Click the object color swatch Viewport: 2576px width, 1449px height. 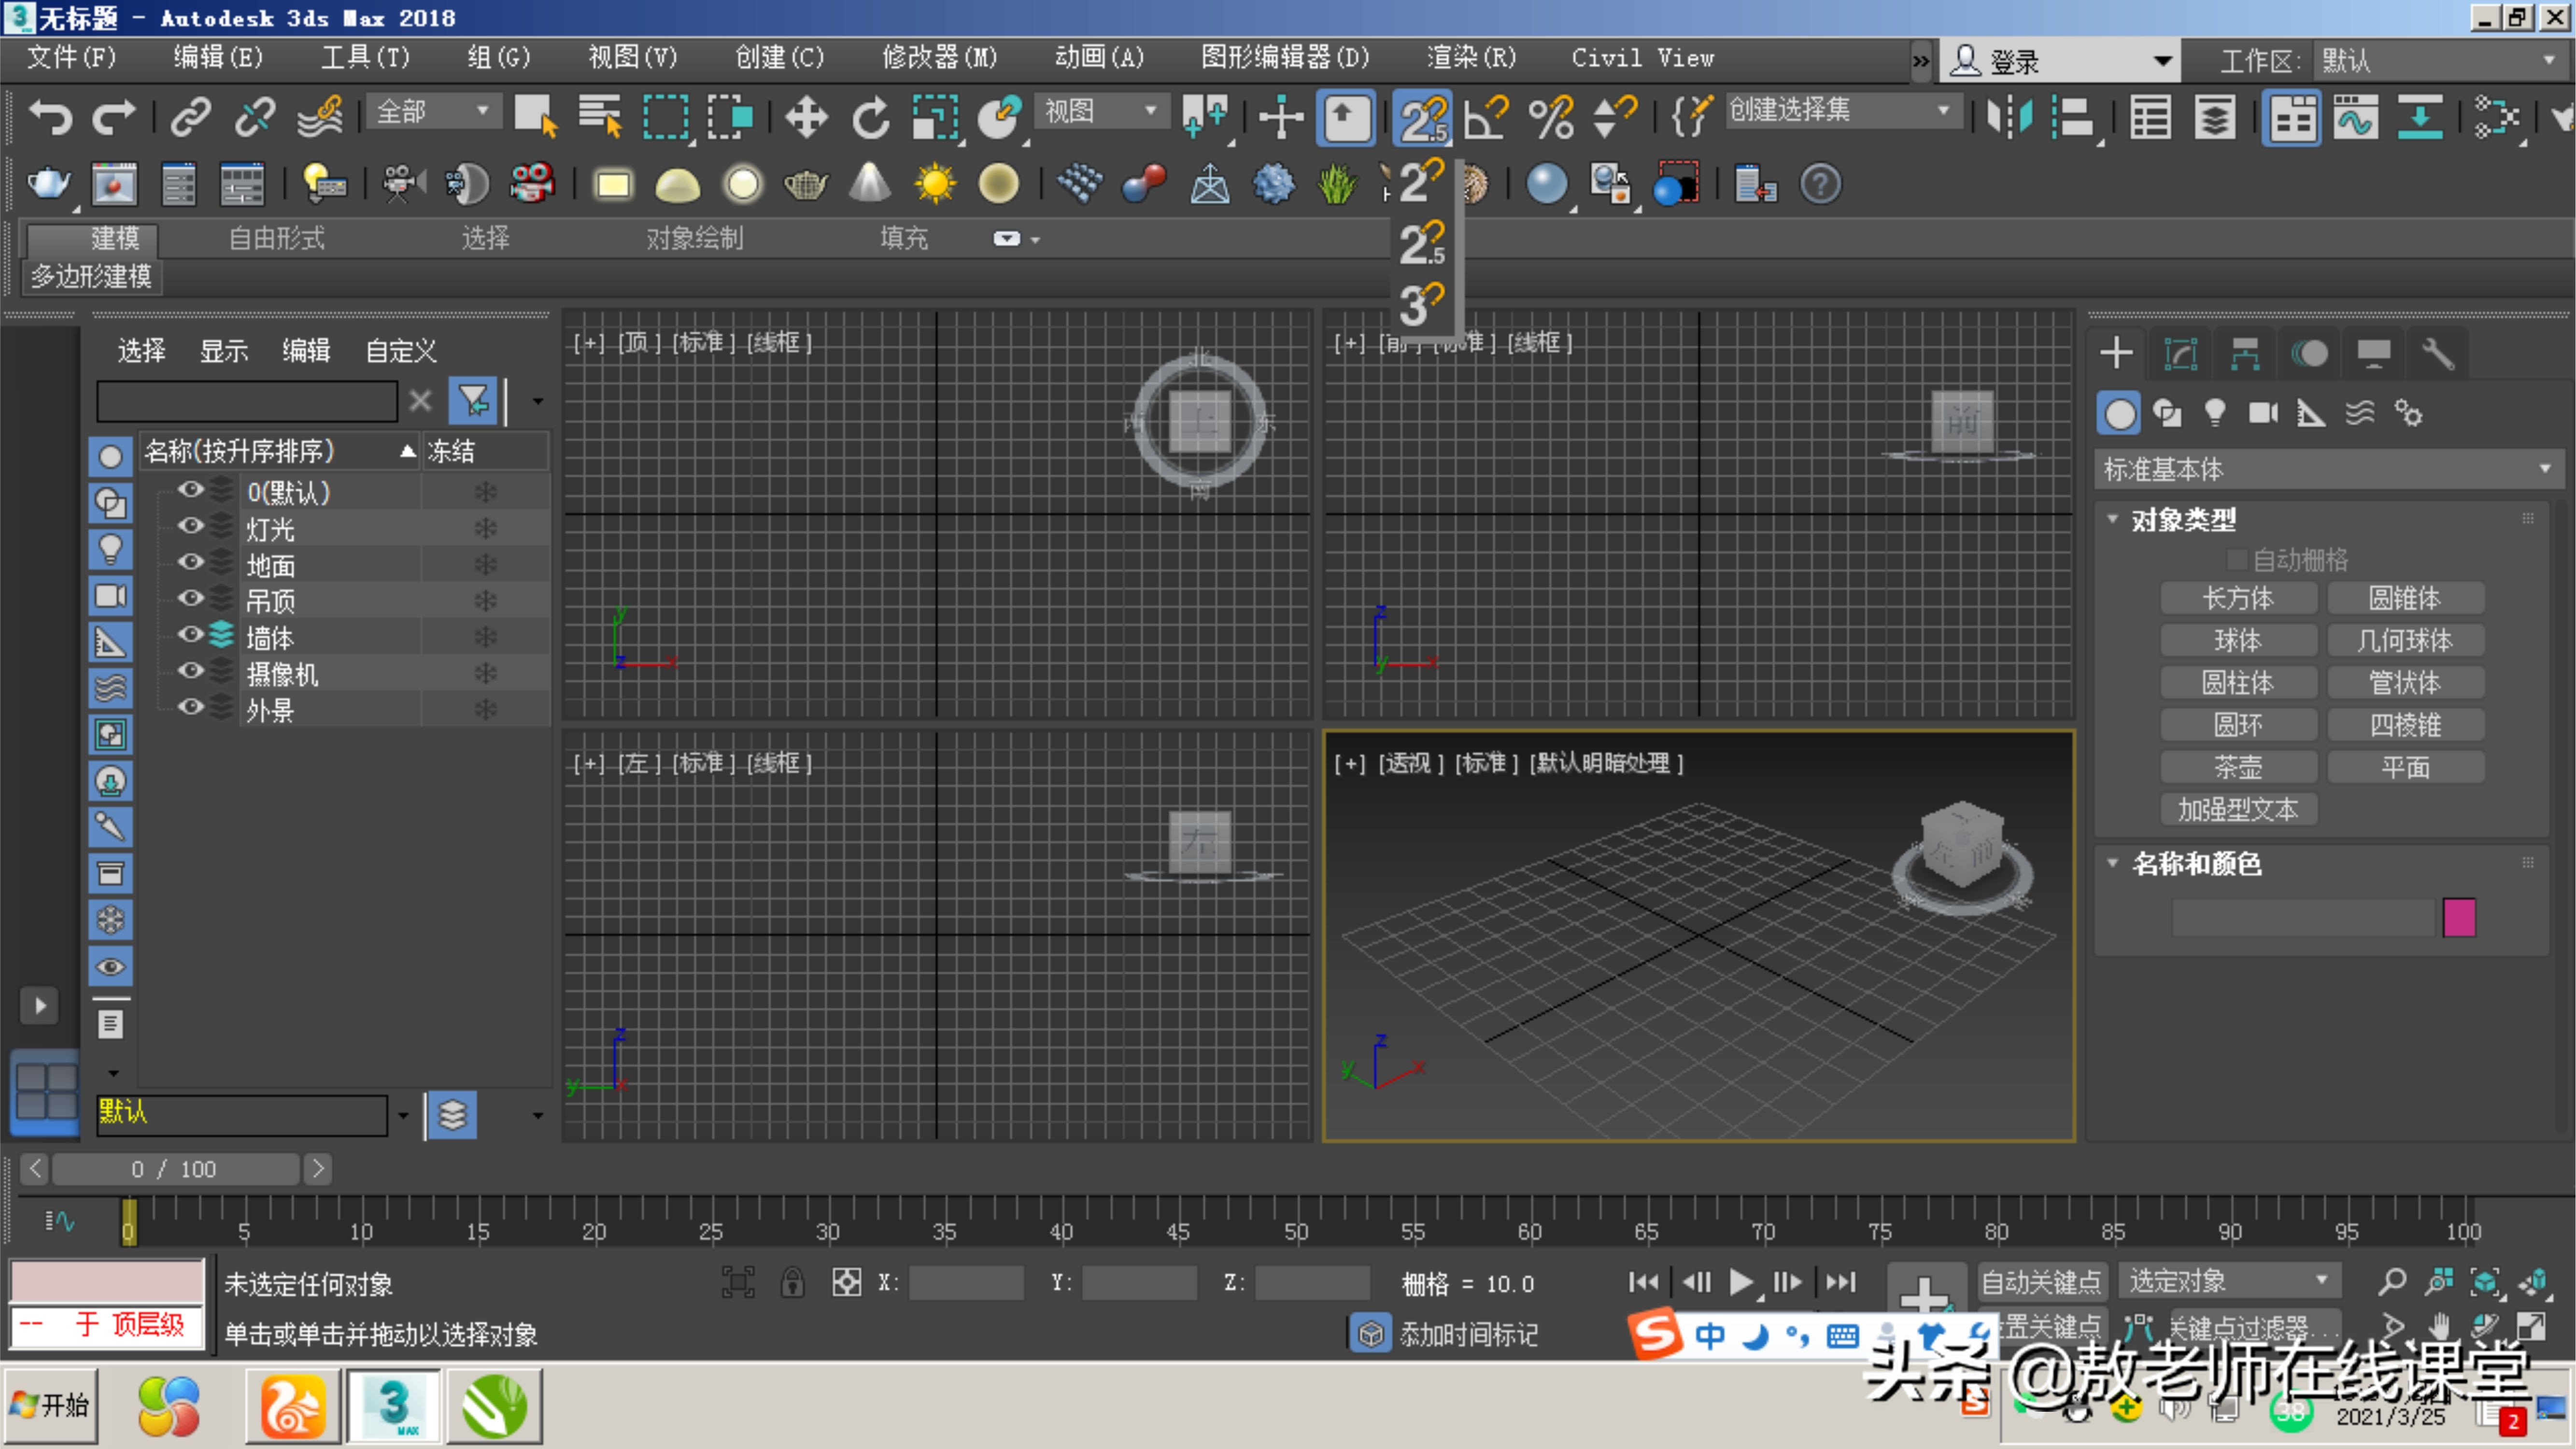coord(2461,917)
